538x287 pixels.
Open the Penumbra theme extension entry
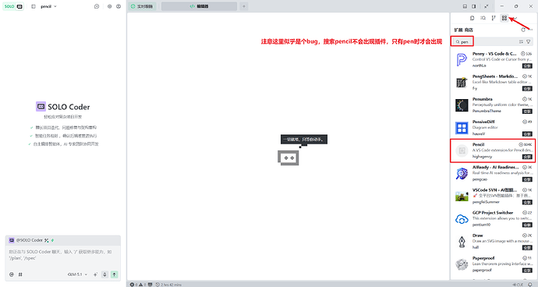coord(493,105)
